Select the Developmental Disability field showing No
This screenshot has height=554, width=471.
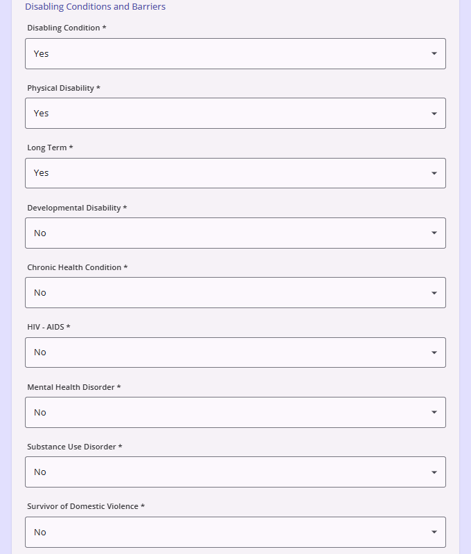point(235,233)
